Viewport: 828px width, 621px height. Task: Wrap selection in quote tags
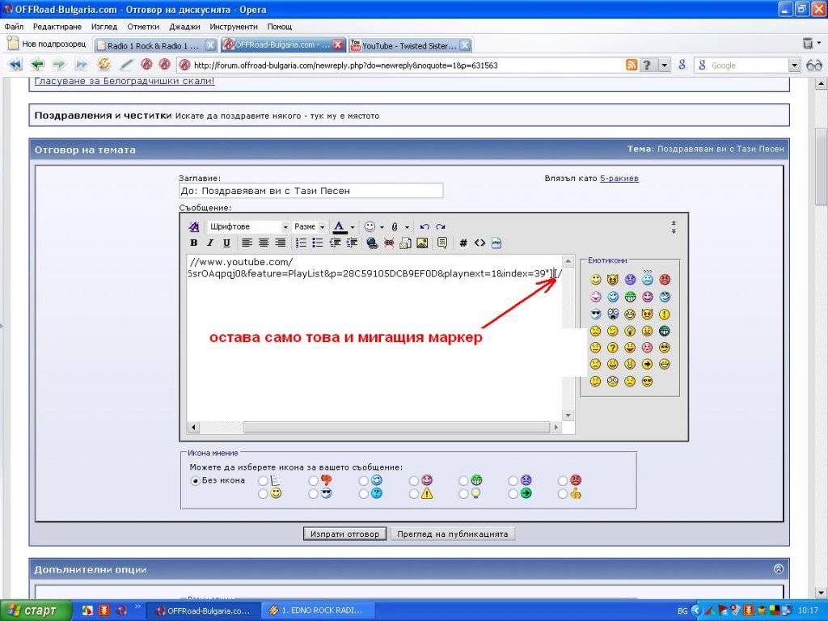tap(442, 243)
